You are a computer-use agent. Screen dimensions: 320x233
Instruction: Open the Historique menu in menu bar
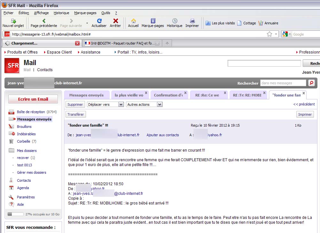click(x=61, y=13)
